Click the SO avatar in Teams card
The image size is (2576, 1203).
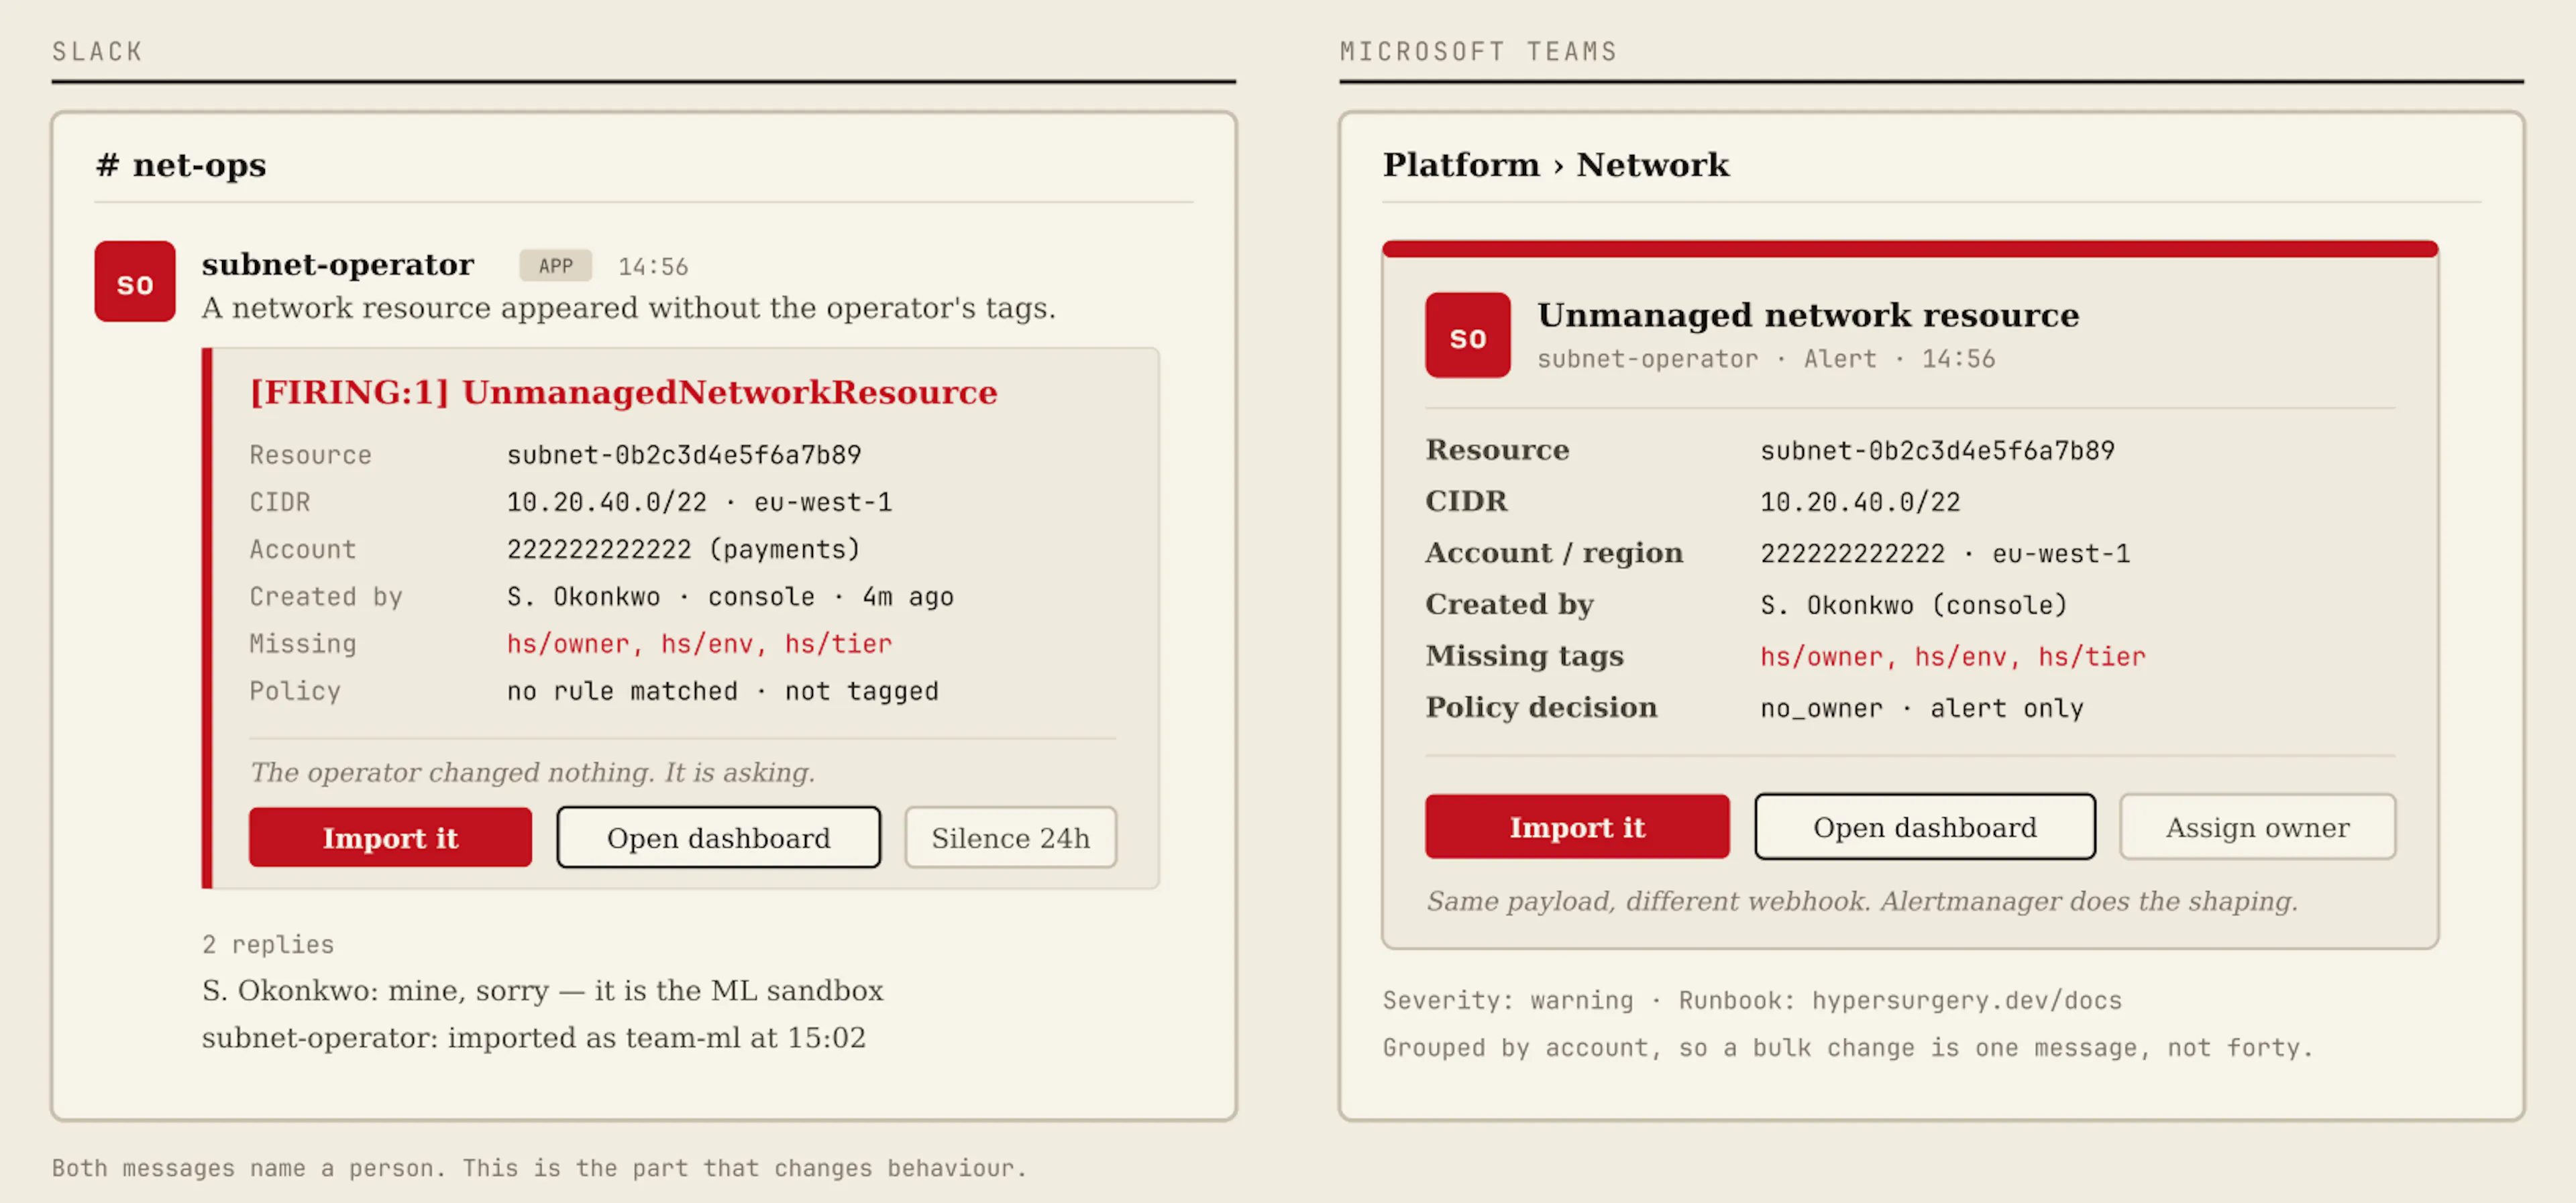tap(1467, 335)
